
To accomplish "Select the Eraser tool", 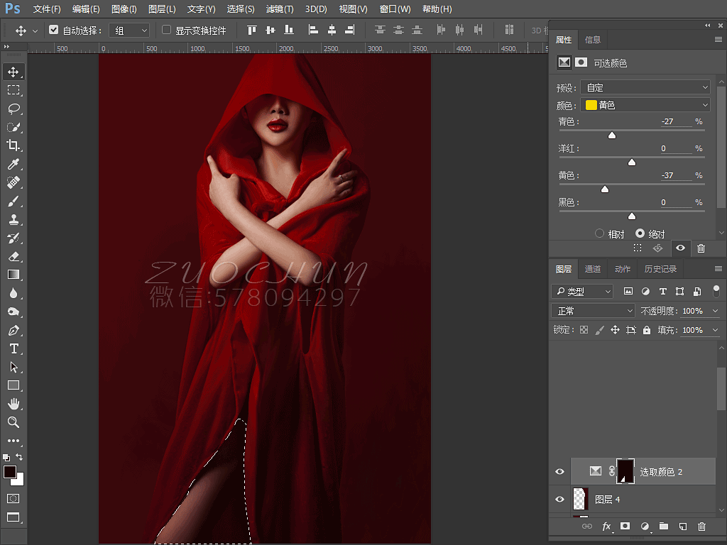I will pyautogui.click(x=13, y=256).
